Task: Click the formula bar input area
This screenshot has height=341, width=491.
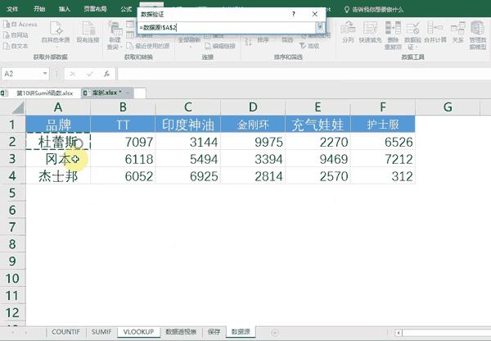Action: [x=304, y=74]
